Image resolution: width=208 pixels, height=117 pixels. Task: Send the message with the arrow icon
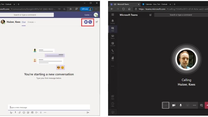(x=88, y=112)
